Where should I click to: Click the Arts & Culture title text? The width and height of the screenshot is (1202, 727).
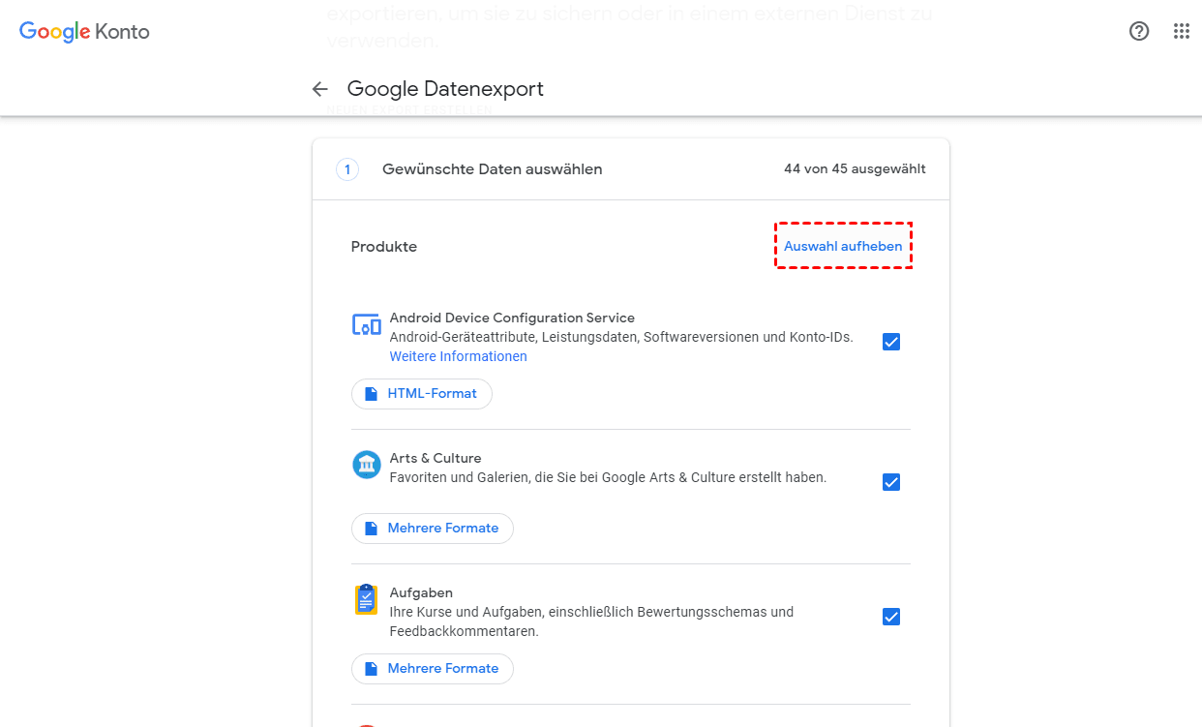436,458
